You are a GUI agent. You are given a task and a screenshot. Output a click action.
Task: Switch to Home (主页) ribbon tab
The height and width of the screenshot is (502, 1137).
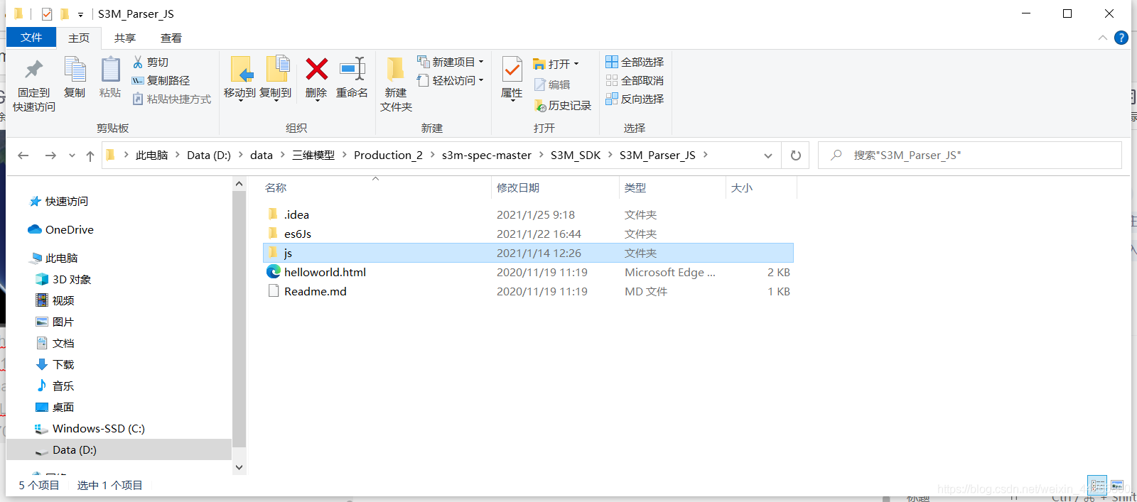(79, 38)
